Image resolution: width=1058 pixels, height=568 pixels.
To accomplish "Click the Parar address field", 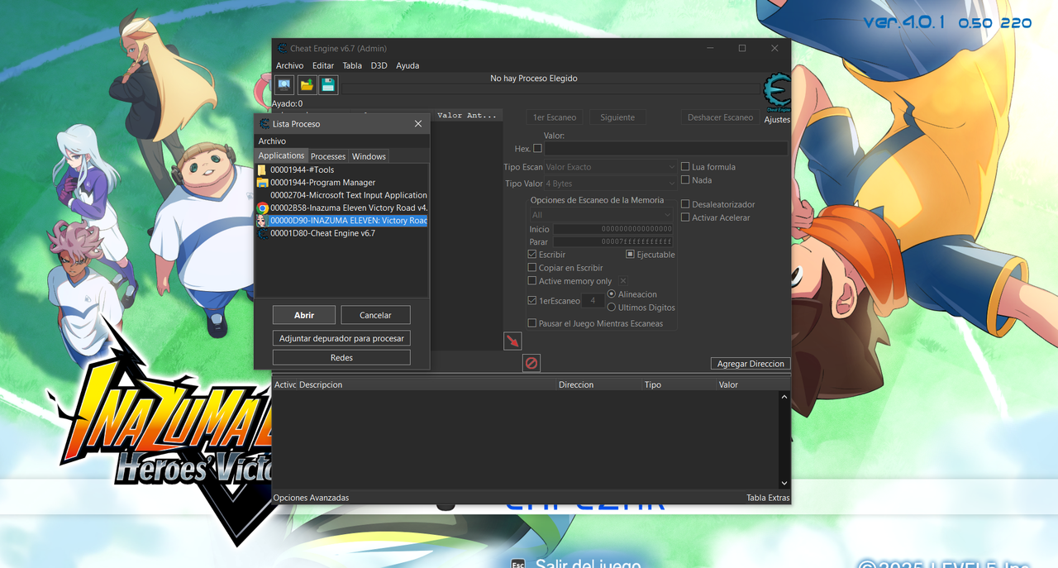I will pyautogui.click(x=613, y=241).
